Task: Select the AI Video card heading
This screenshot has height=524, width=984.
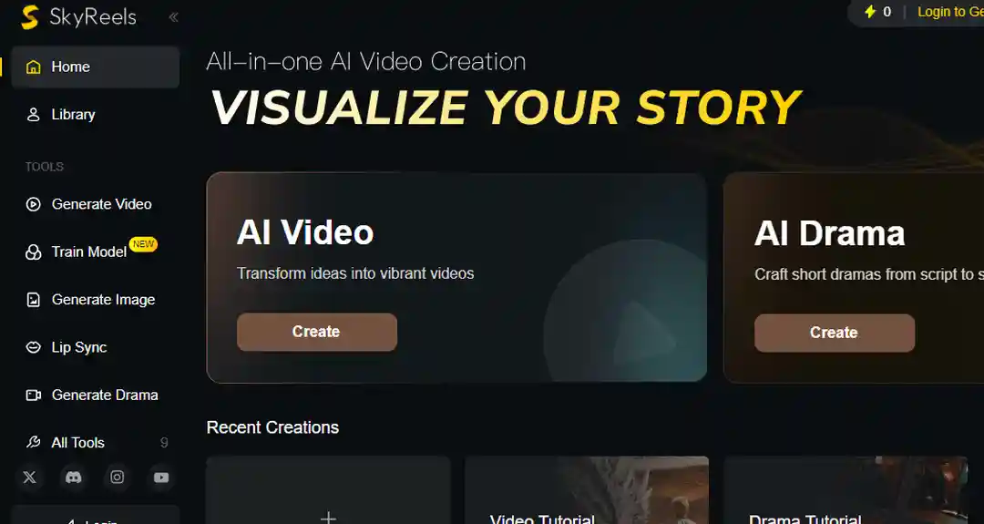Action: pos(305,232)
